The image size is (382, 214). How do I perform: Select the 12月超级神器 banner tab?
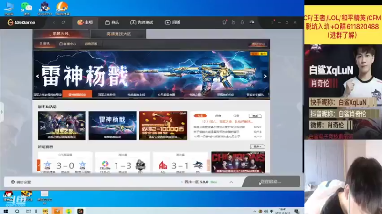pyautogui.click(x=166, y=94)
